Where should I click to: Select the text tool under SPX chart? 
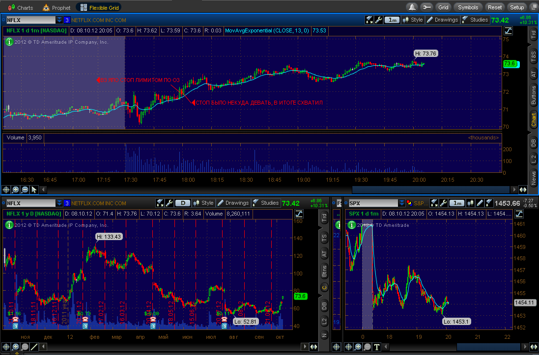[376, 347]
